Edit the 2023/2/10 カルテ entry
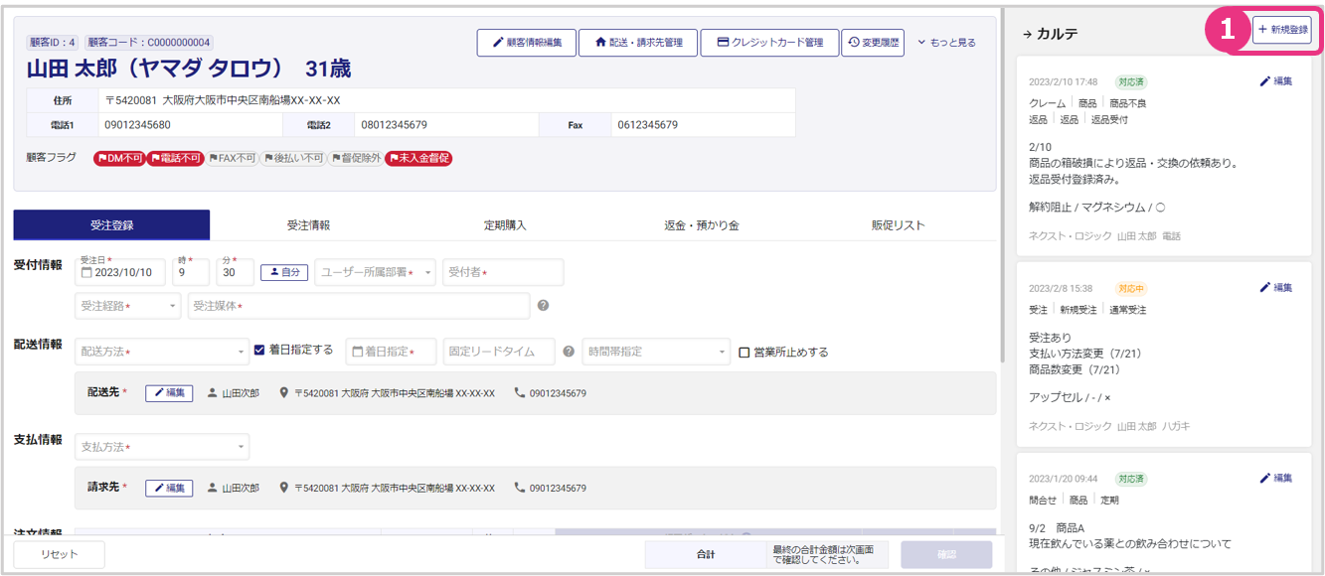1325x576 pixels. 1275,81
